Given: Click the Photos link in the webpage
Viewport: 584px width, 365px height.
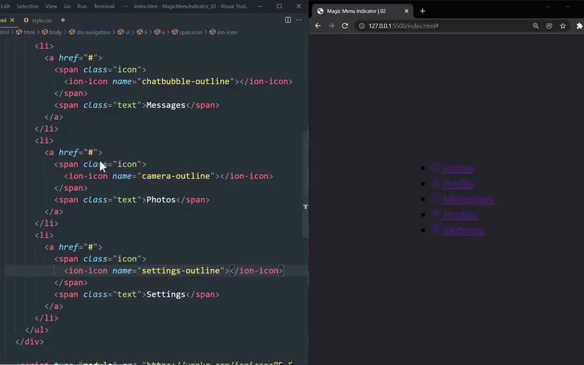Looking at the screenshot, I should [460, 215].
